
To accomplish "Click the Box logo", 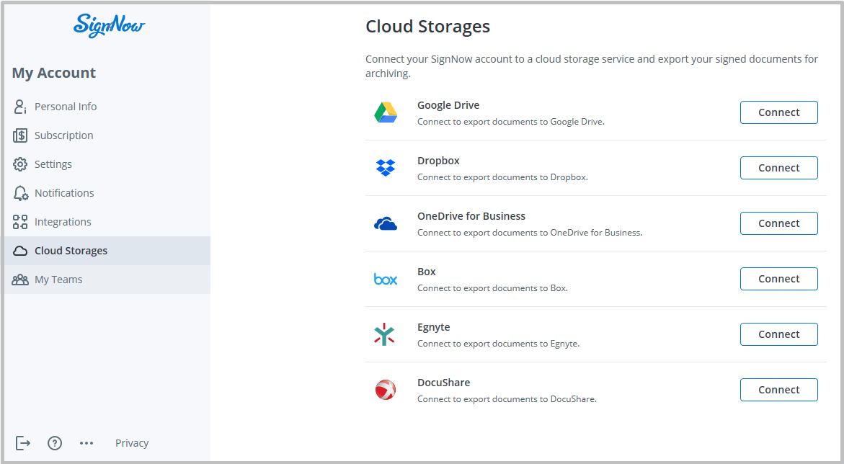I will 386,279.
